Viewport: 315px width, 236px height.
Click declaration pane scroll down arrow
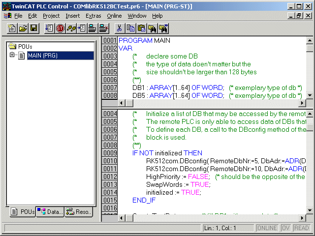(x=310, y=95)
